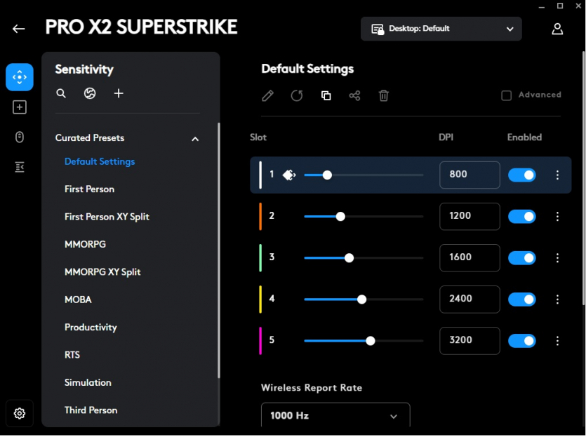The width and height of the screenshot is (586, 437).
Task: Disable DPI slot 2 toggle
Action: click(521, 217)
